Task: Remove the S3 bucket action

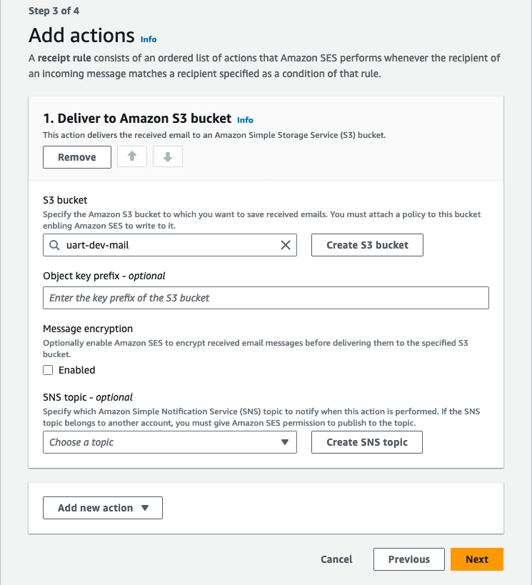Action: point(77,157)
